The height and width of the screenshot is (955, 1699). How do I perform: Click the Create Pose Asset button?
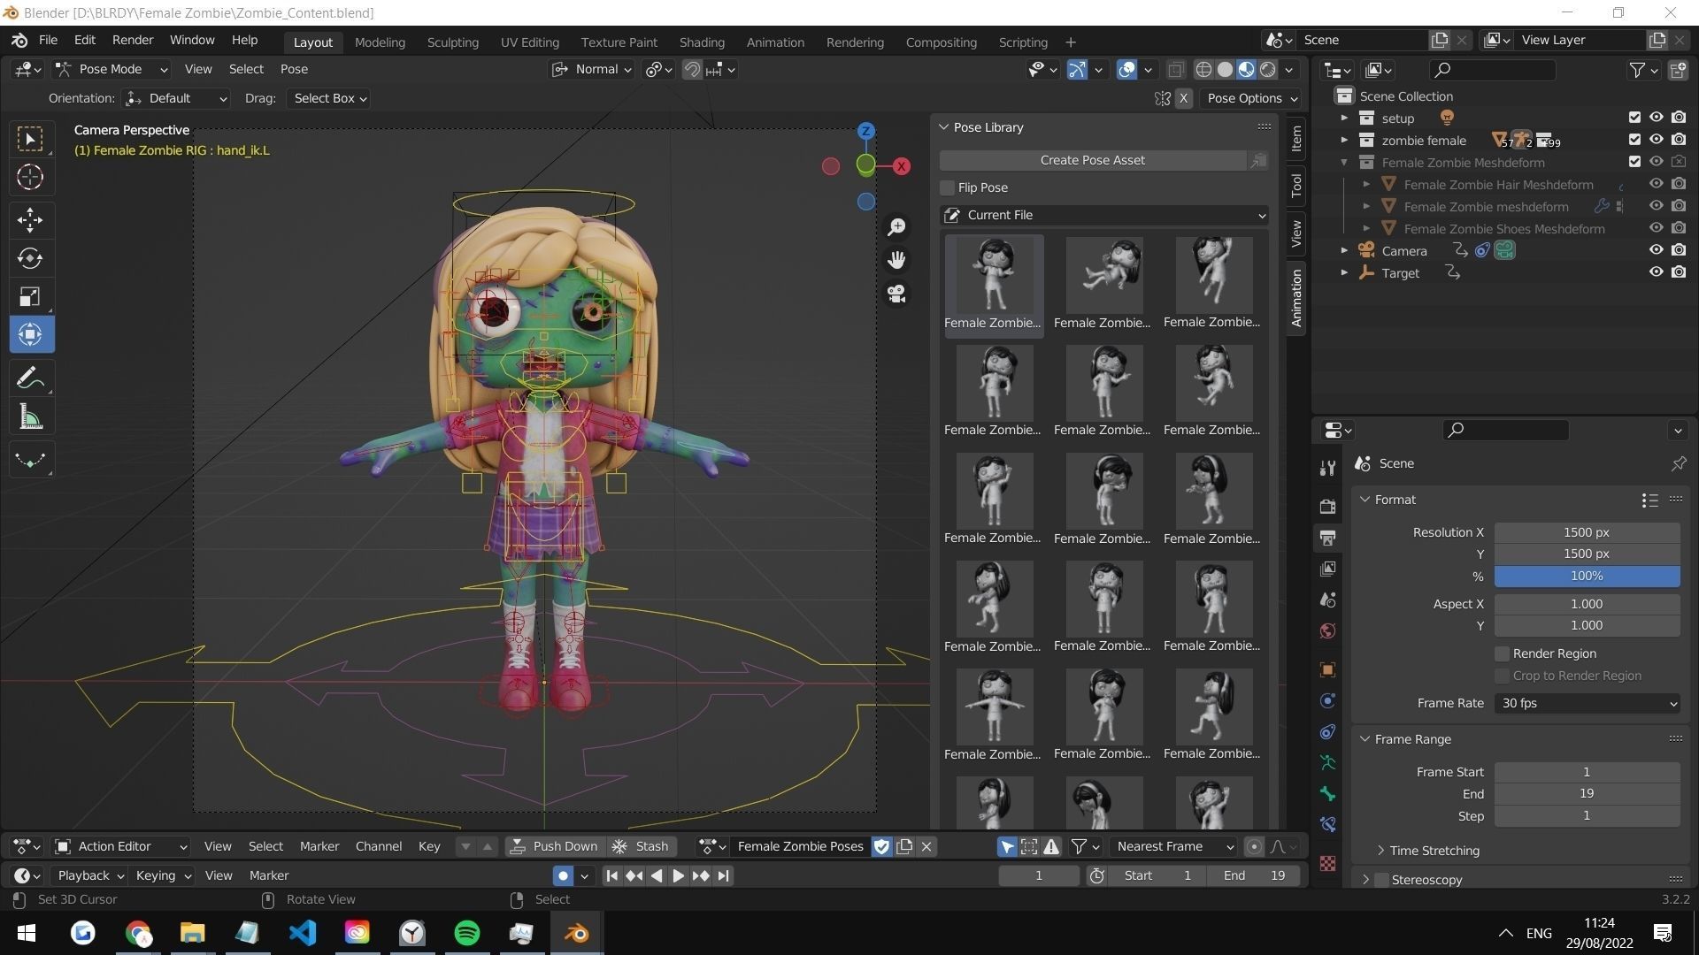(1093, 160)
